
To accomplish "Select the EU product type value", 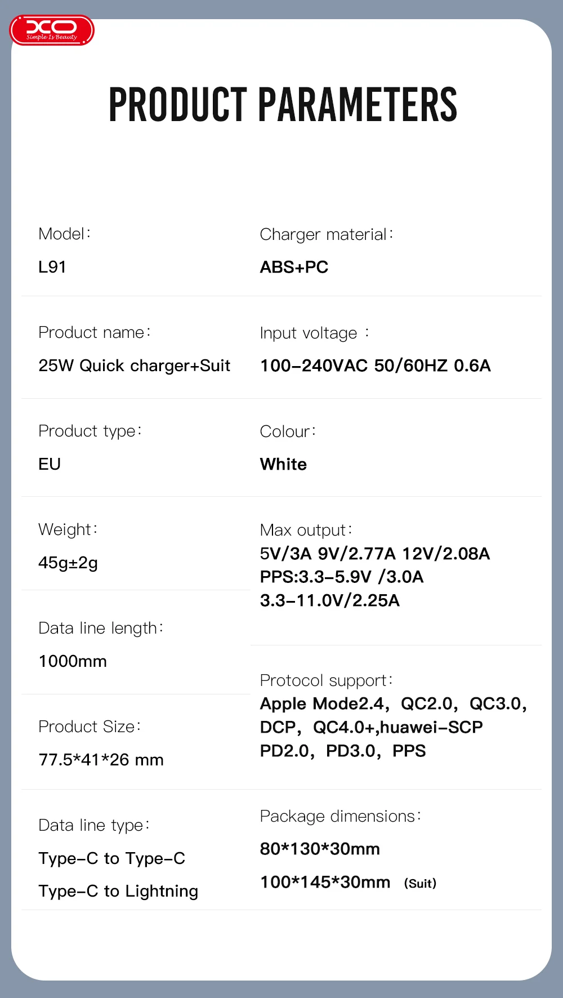I will click(50, 464).
